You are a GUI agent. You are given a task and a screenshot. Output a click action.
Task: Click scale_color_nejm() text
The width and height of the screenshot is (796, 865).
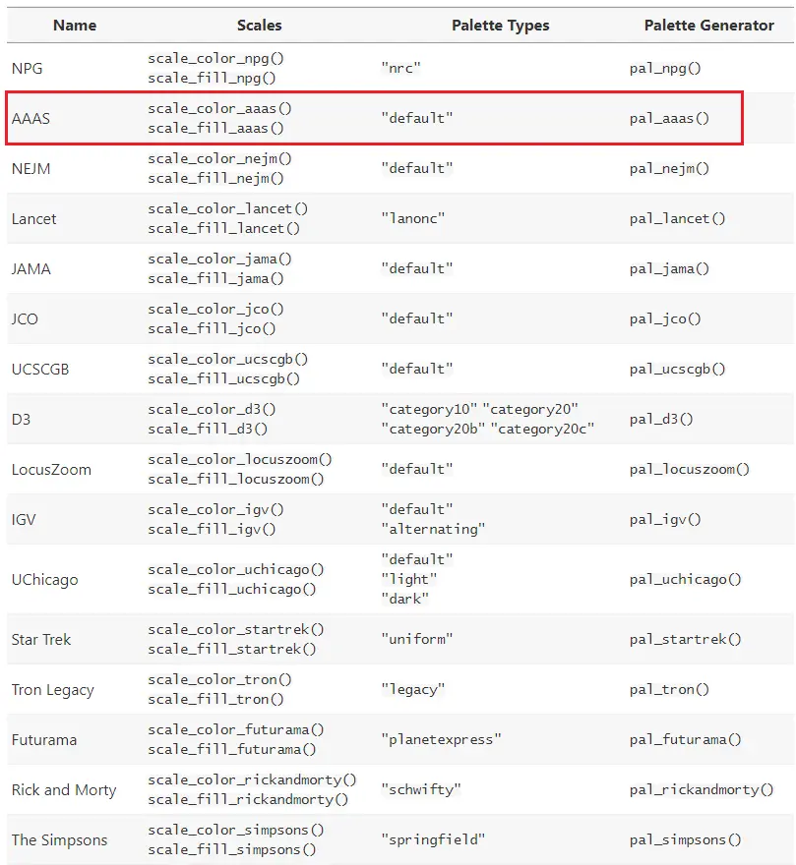[x=219, y=159]
